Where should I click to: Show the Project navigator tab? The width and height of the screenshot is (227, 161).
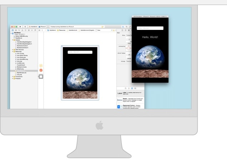pos(13,30)
